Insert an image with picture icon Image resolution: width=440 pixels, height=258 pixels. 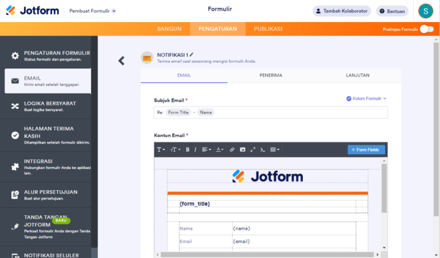pyautogui.click(x=243, y=149)
